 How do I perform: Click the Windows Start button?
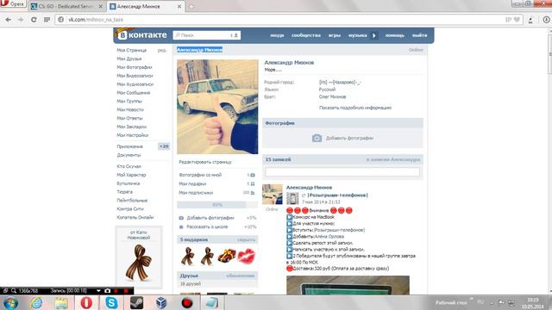tap(10, 303)
